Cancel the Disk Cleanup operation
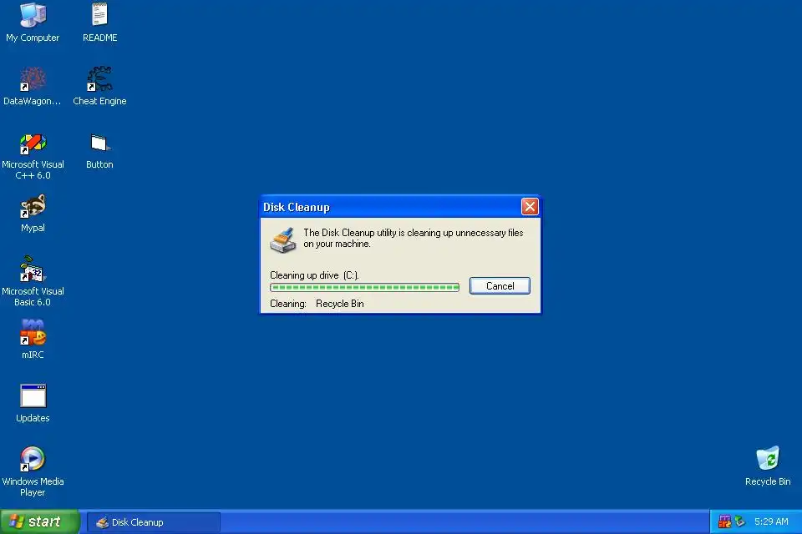The width and height of the screenshot is (802, 534). tap(500, 285)
